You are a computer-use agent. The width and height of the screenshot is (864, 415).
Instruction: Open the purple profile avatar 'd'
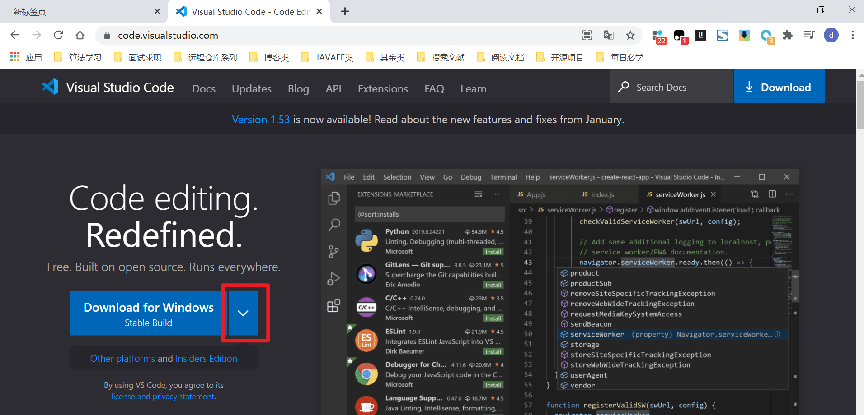[x=831, y=35]
